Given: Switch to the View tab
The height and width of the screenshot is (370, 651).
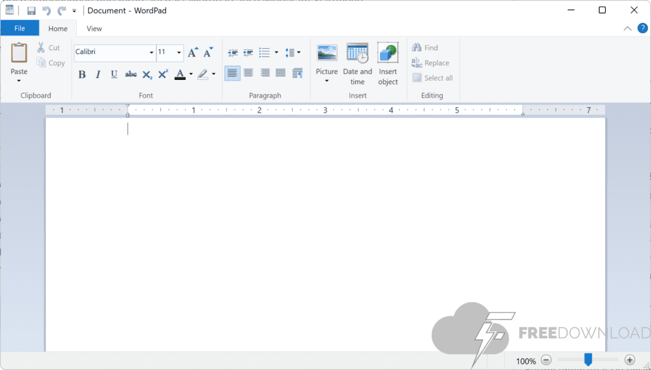Looking at the screenshot, I should (x=94, y=29).
